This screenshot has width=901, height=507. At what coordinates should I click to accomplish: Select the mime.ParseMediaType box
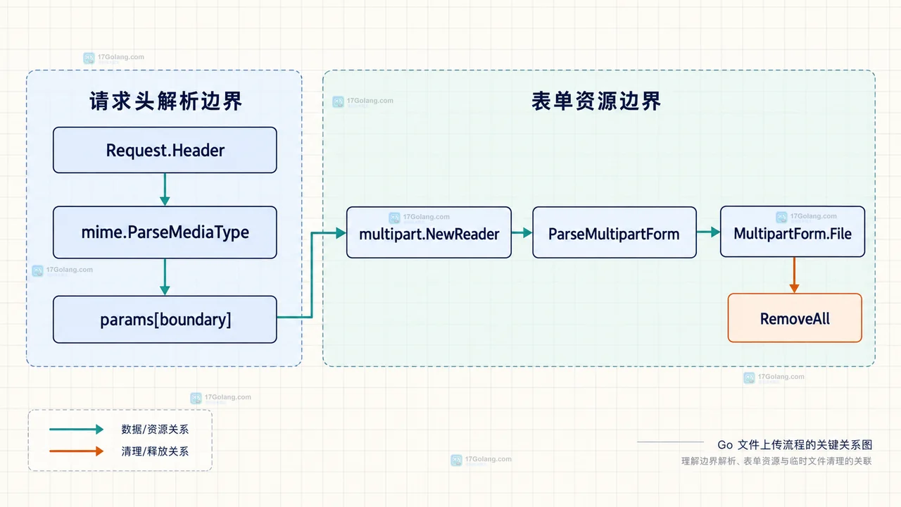165,232
